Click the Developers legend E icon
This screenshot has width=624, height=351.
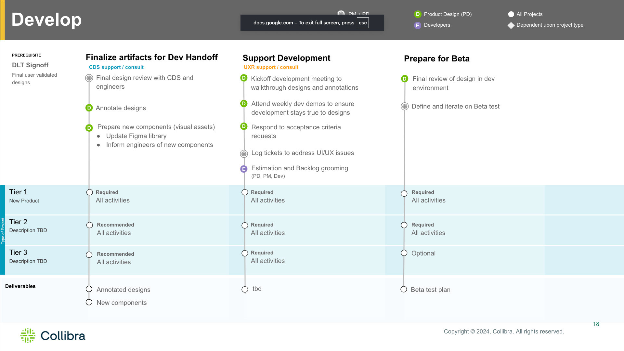coord(418,25)
